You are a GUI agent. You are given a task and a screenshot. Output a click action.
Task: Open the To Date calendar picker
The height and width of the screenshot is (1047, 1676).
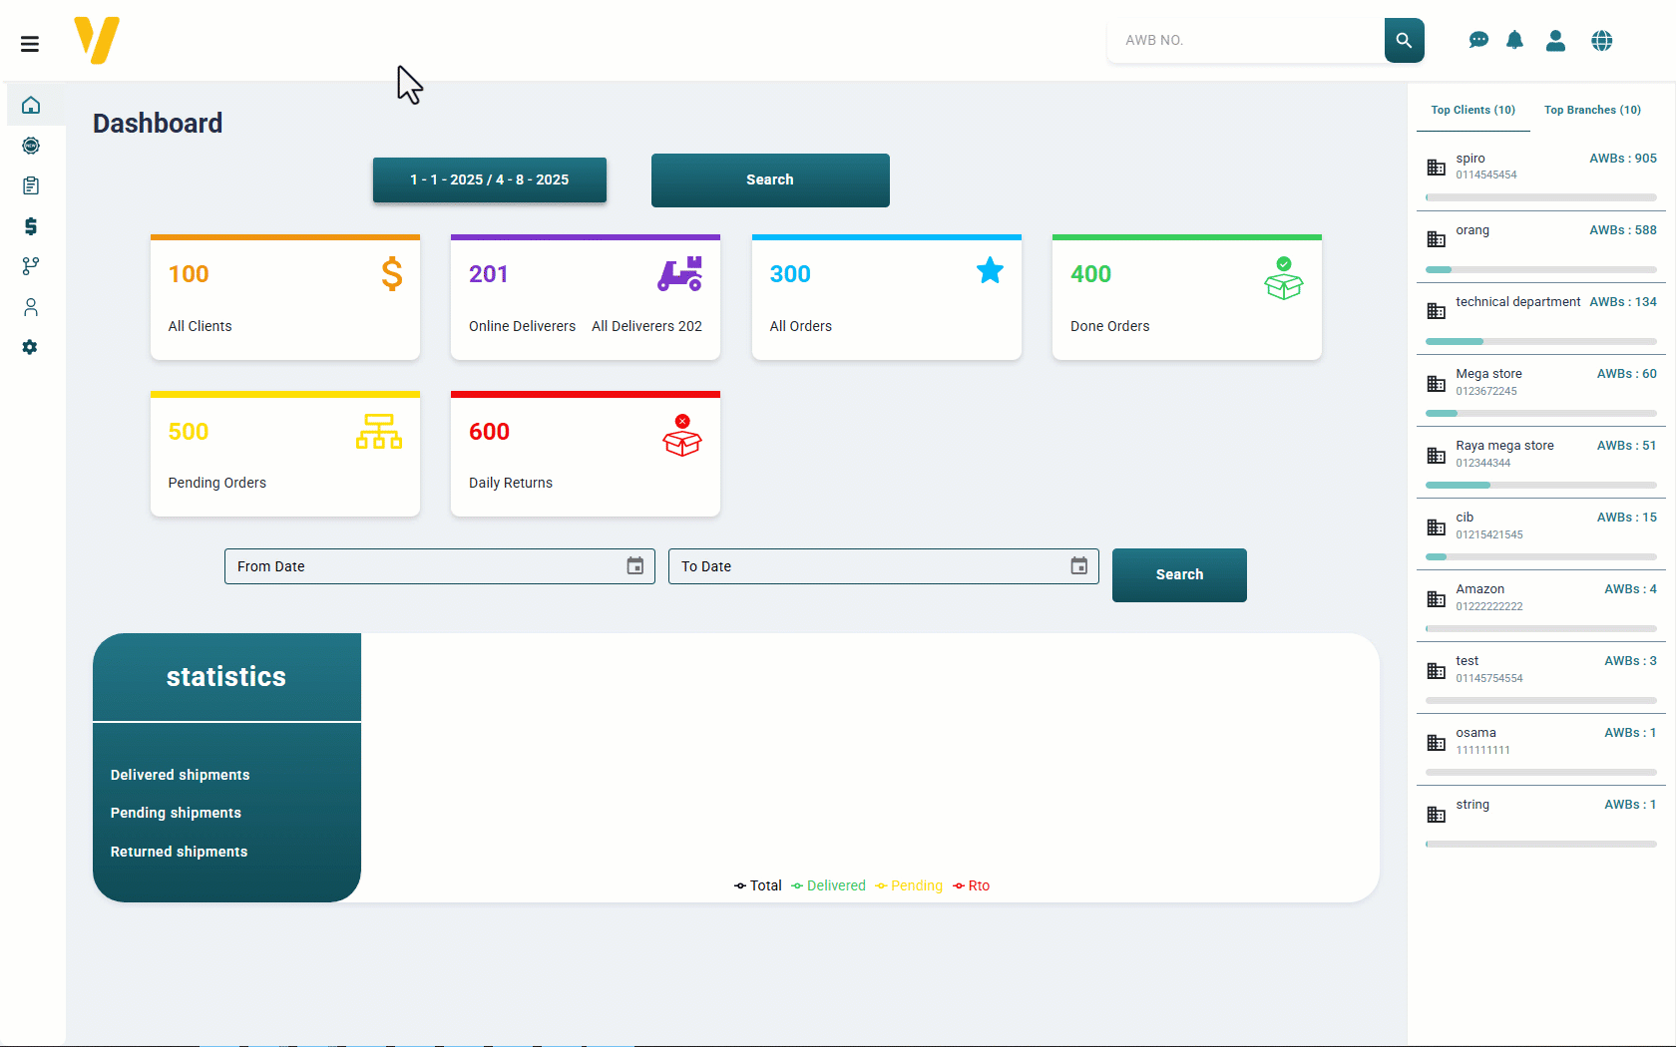coord(1078,565)
